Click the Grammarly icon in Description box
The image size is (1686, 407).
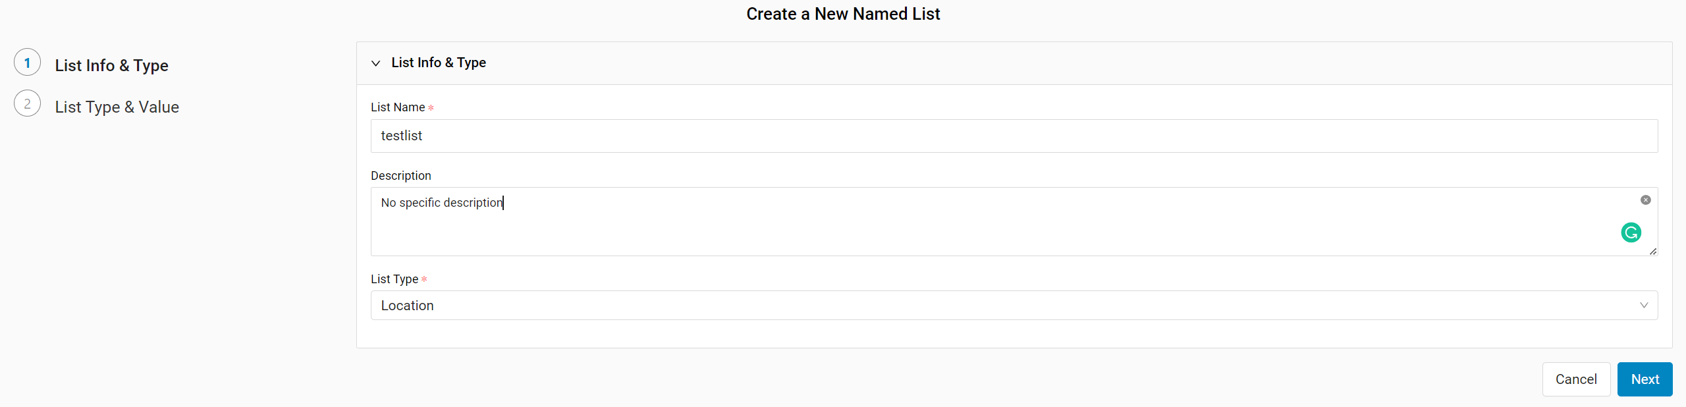pyautogui.click(x=1631, y=232)
